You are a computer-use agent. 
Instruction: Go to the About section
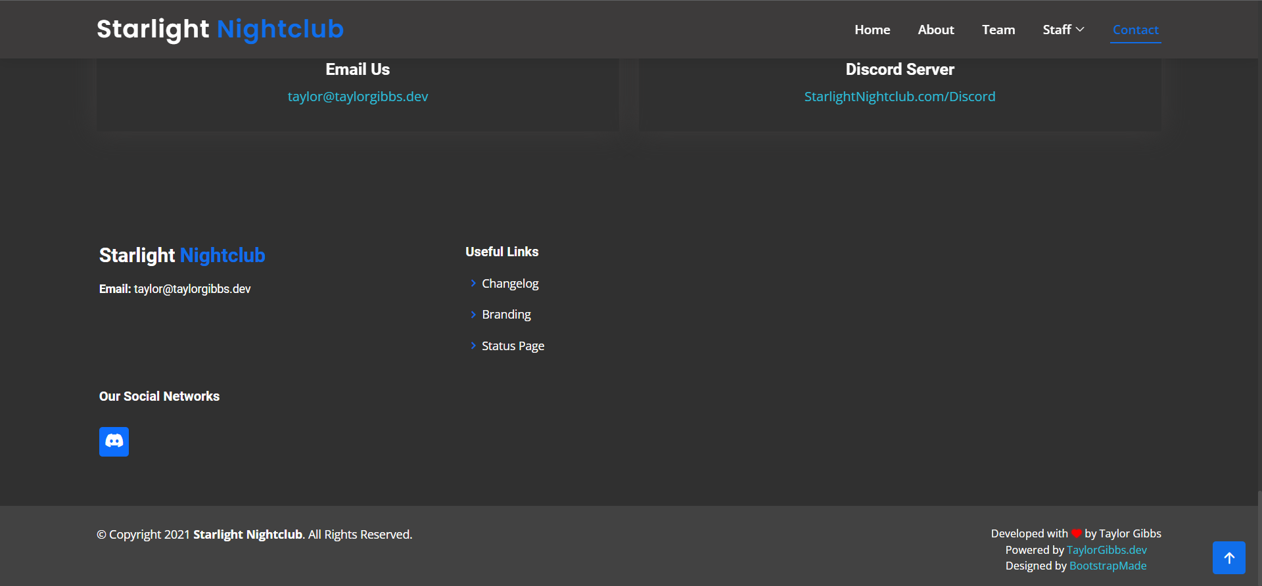click(x=935, y=30)
